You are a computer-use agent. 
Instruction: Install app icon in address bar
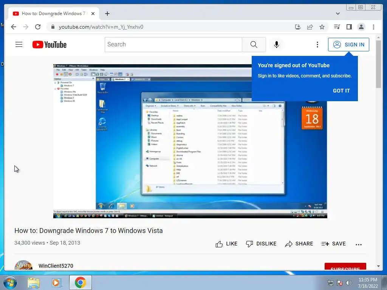(x=298, y=27)
